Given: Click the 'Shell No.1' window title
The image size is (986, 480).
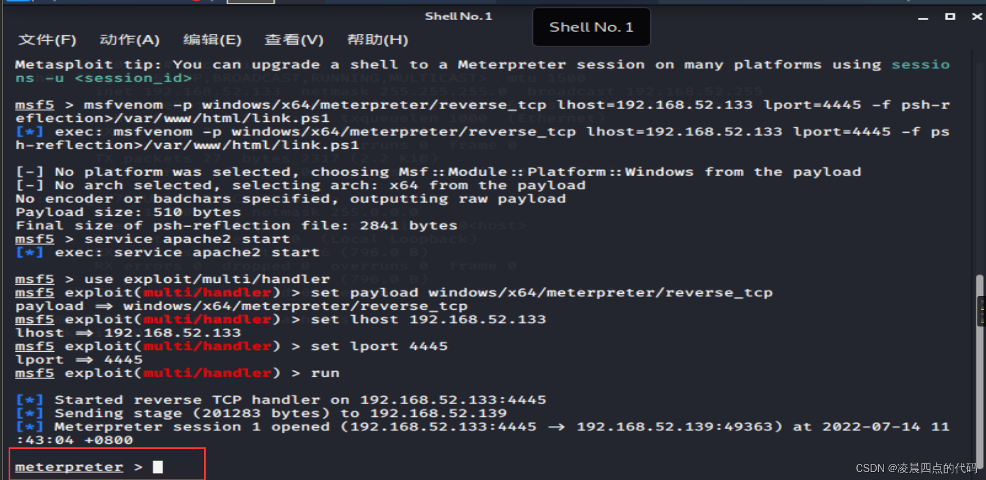Looking at the screenshot, I should pyautogui.click(x=458, y=16).
